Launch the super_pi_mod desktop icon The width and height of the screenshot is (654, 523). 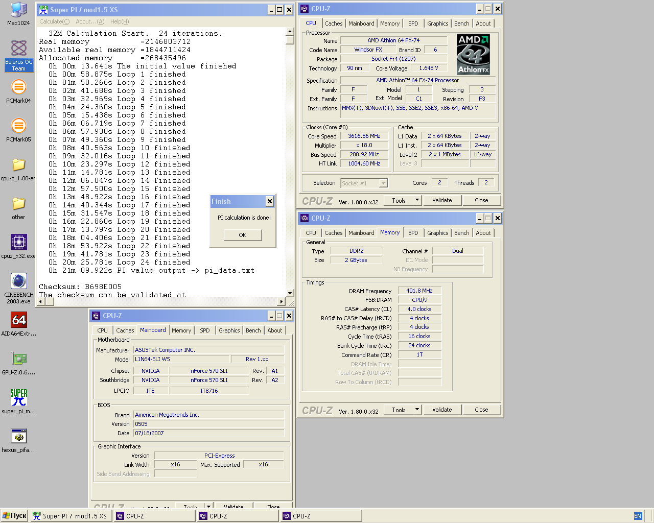(18, 402)
